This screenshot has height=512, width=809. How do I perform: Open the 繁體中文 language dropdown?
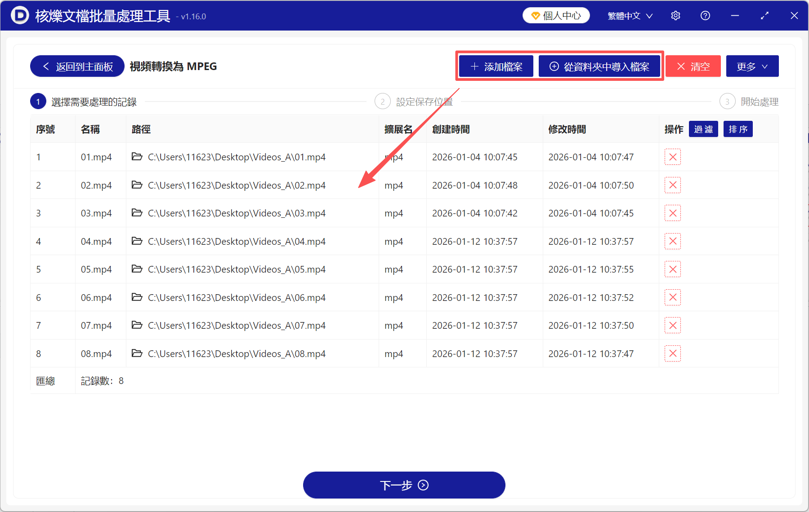click(629, 15)
